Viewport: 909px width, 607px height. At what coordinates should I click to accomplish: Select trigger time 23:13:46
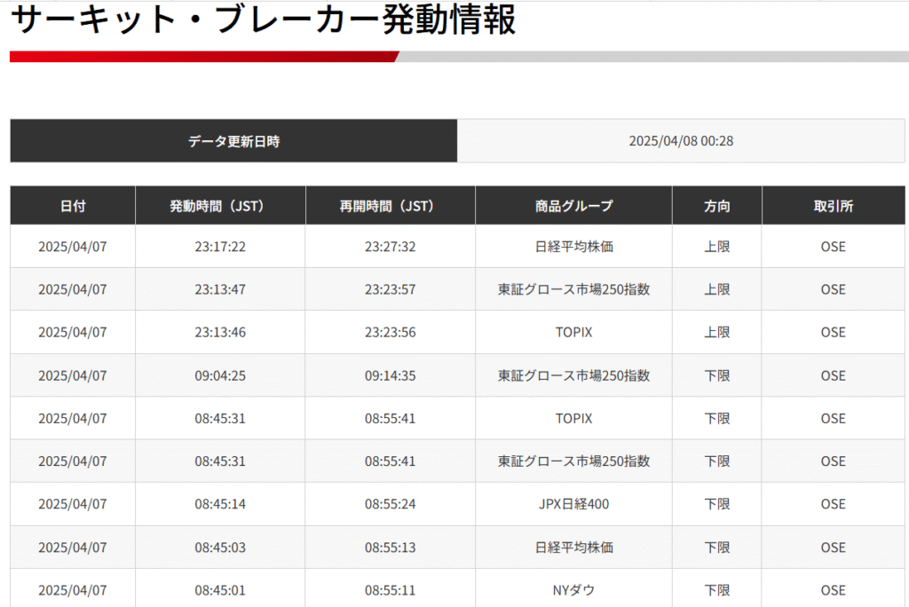(220, 332)
